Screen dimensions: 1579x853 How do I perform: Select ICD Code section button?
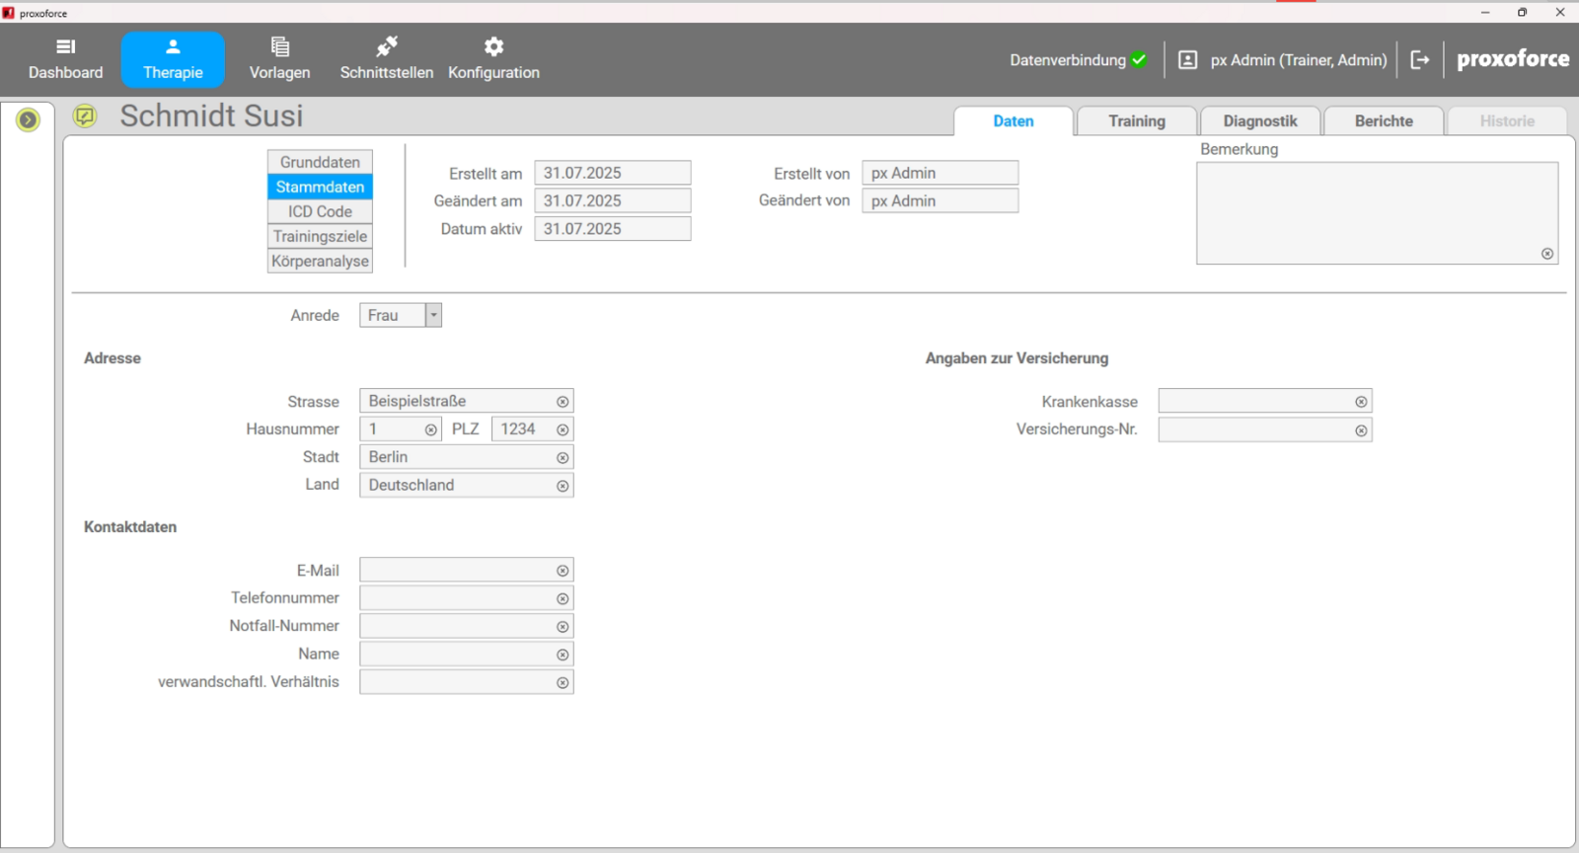pyautogui.click(x=320, y=211)
